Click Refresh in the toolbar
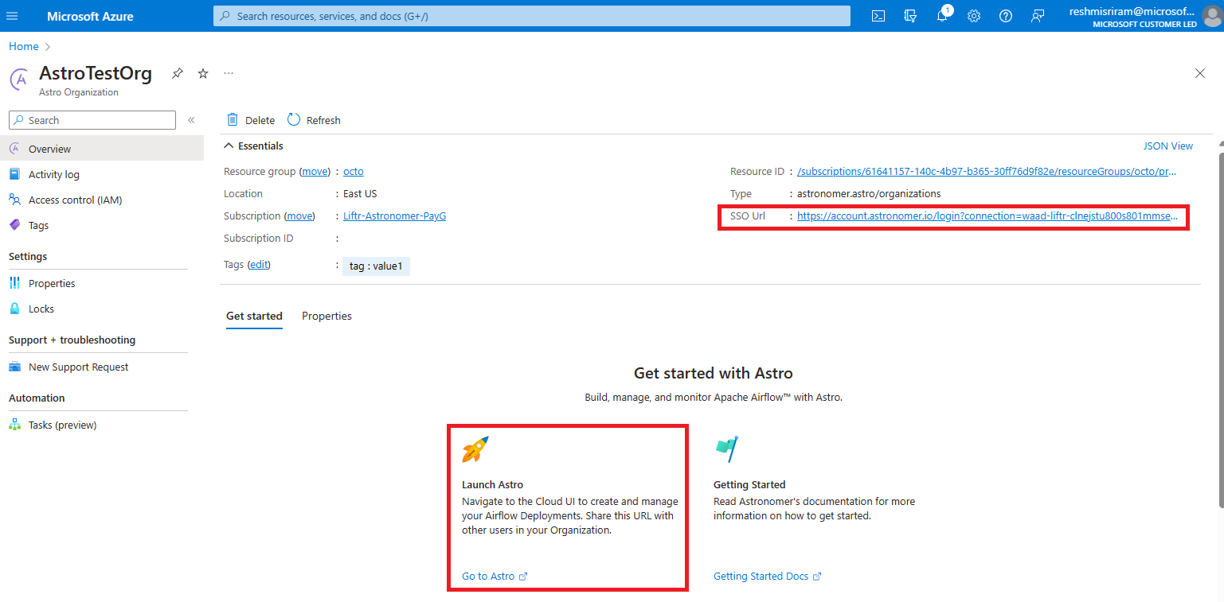1224x602 pixels. click(315, 120)
